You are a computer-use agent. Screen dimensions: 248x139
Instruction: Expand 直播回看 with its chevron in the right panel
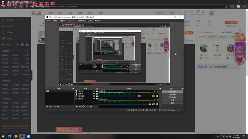(x=233, y=32)
